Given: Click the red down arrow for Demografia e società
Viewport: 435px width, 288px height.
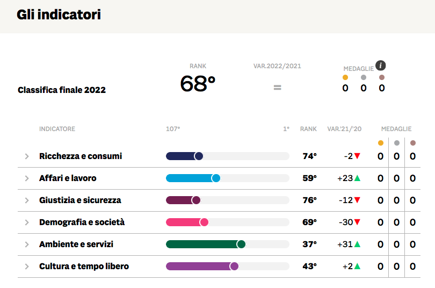Looking at the screenshot, I should [357, 222].
